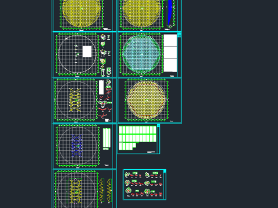The height and width of the screenshot is (208, 278).
Task: Click the narrow white rectangle above the red details
Action: click(101, 87)
